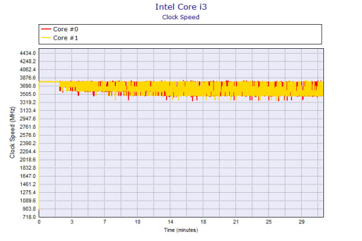Screen dimensions: 362x241
Task: Click the Intel Core i3 chart title
Action: click(x=181, y=7)
